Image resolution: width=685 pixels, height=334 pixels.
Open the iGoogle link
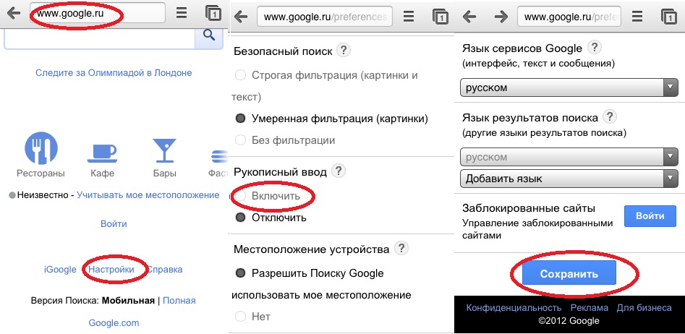tap(60, 270)
